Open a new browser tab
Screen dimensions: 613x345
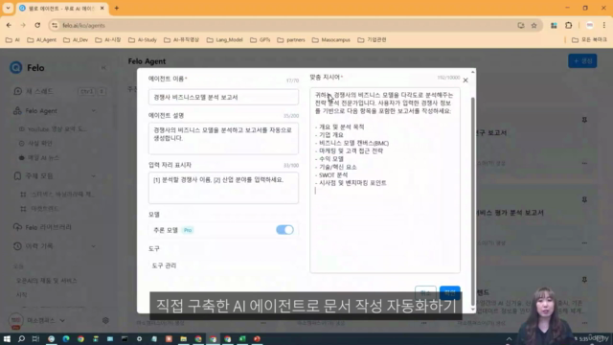[117, 8]
